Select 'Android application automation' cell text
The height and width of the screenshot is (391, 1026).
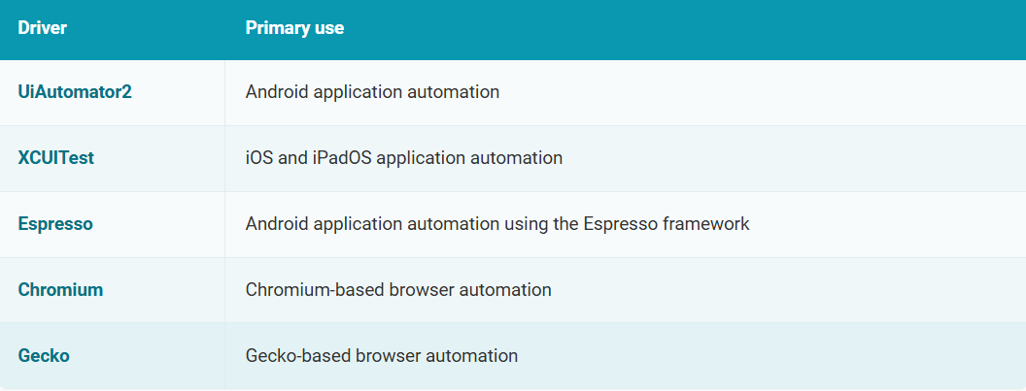coord(372,92)
